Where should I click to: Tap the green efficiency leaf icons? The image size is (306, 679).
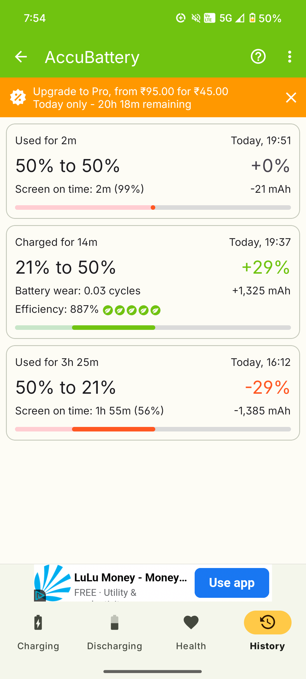(131, 310)
